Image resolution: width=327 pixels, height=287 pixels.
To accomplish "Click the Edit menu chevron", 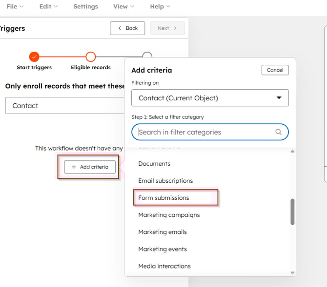I will 56,7.
